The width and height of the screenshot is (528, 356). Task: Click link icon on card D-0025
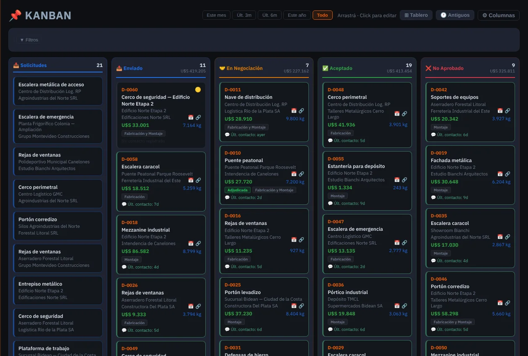pos(301,306)
